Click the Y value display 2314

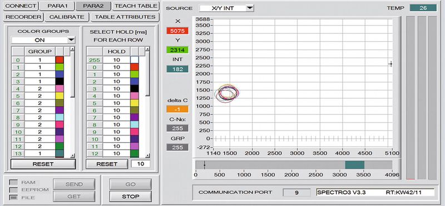click(x=177, y=50)
